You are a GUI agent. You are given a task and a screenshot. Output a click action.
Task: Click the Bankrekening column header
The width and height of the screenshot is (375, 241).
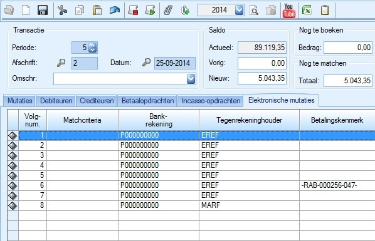(159, 120)
